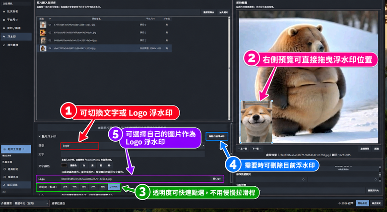Viewport: 387px width, 212px height.
Task: Click the 開始處理 button
Action: tap(362, 204)
